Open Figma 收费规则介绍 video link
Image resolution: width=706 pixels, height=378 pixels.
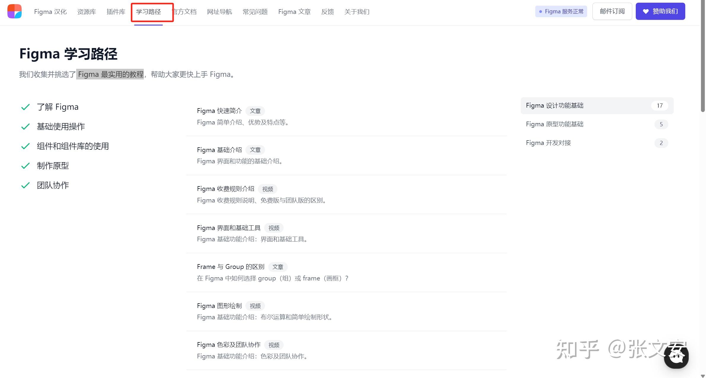[x=226, y=189]
